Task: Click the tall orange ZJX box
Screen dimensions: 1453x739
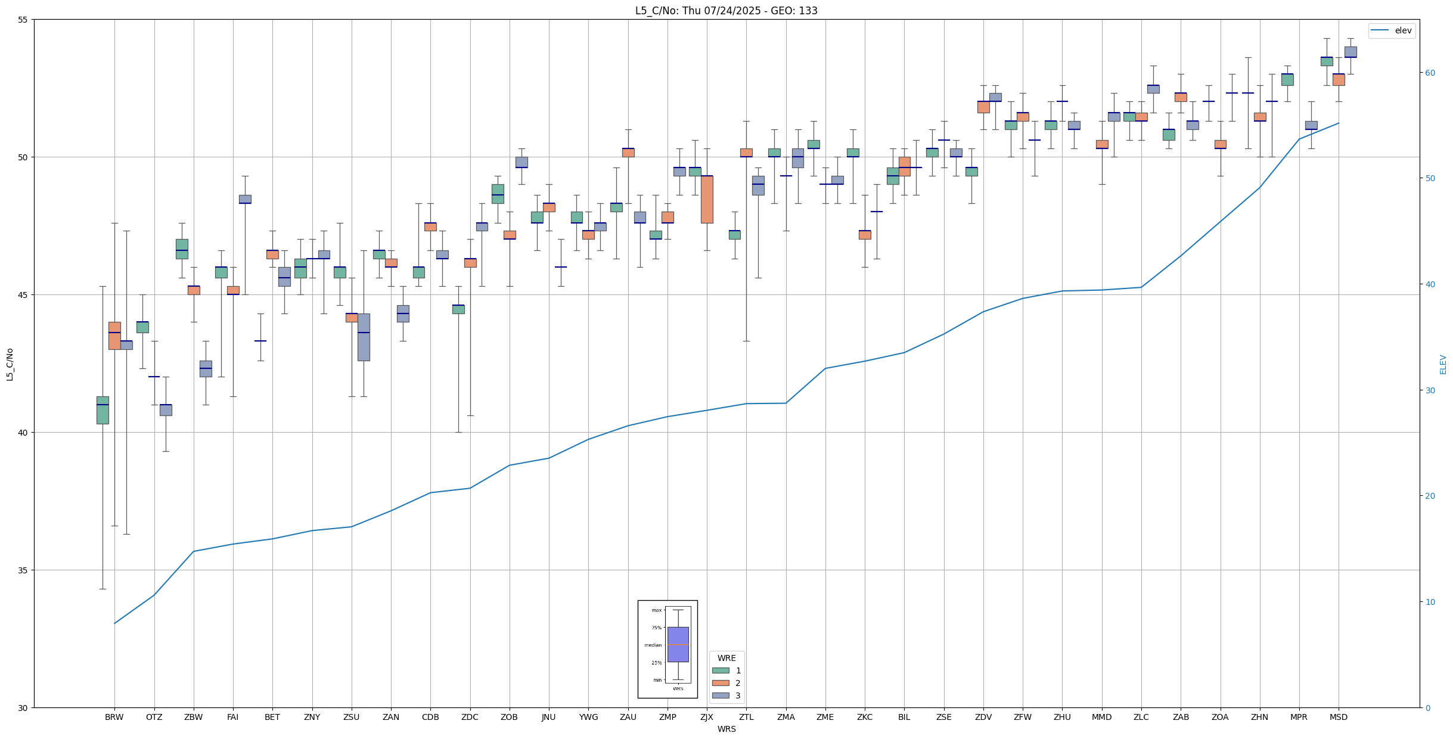Action: pyautogui.click(x=707, y=200)
